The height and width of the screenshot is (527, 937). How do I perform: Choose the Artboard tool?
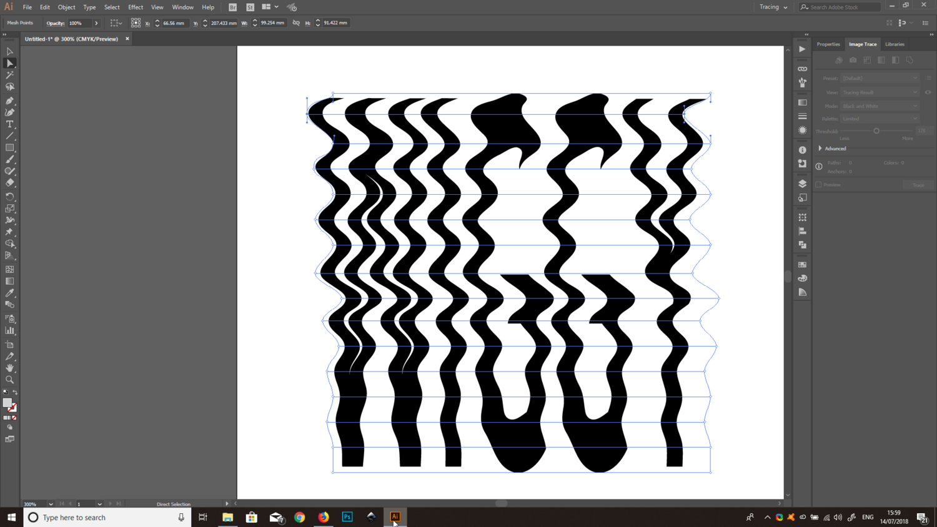point(9,345)
